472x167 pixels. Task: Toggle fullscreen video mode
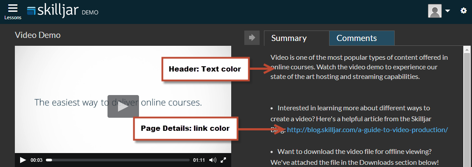click(x=223, y=160)
